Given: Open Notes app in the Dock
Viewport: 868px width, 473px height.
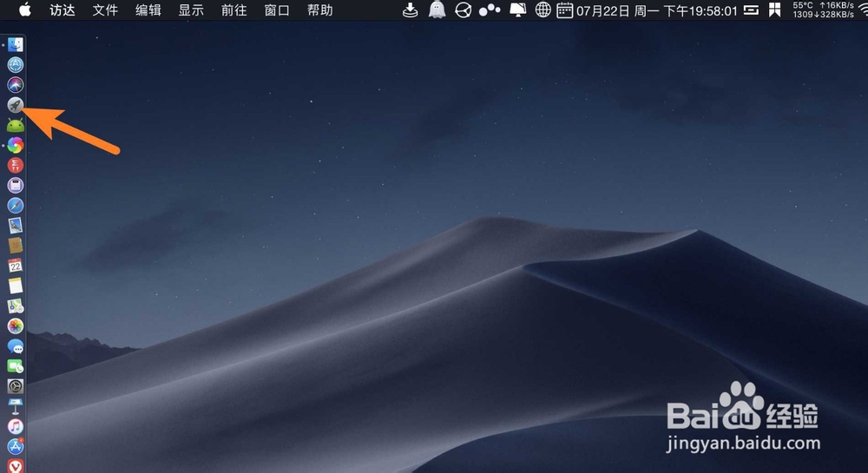Looking at the screenshot, I should (16, 286).
